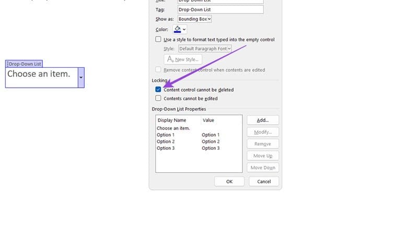
Task: Uncheck Content control cannot be deleted
Action: (158, 89)
